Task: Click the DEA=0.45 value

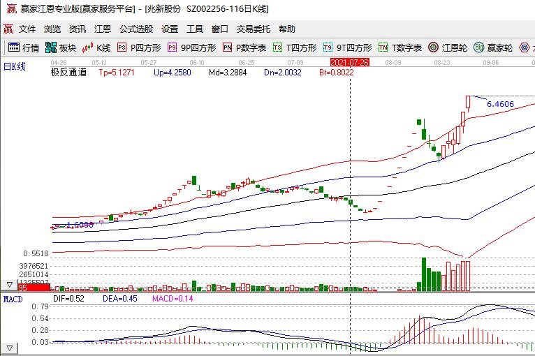Action: pyautogui.click(x=120, y=299)
